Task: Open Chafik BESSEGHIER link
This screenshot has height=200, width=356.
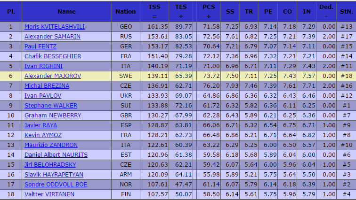Action: [53, 56]
